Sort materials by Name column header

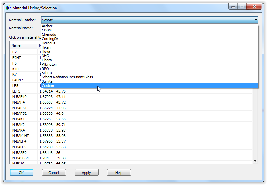click(x=24, y=46)
